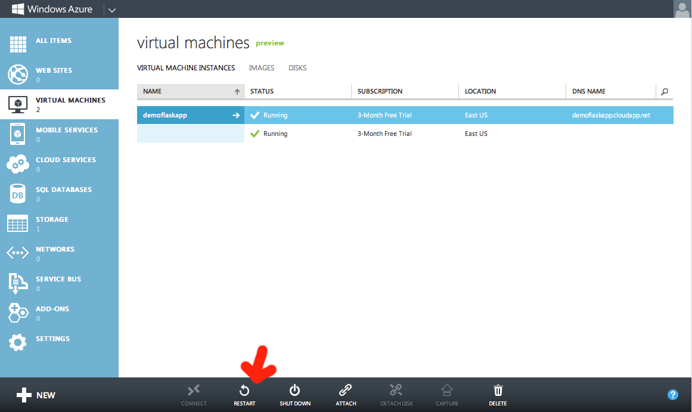Viewport: 692px width, 412px height.
Task: Click the STORAGE sidebar label
Action: 52,219
